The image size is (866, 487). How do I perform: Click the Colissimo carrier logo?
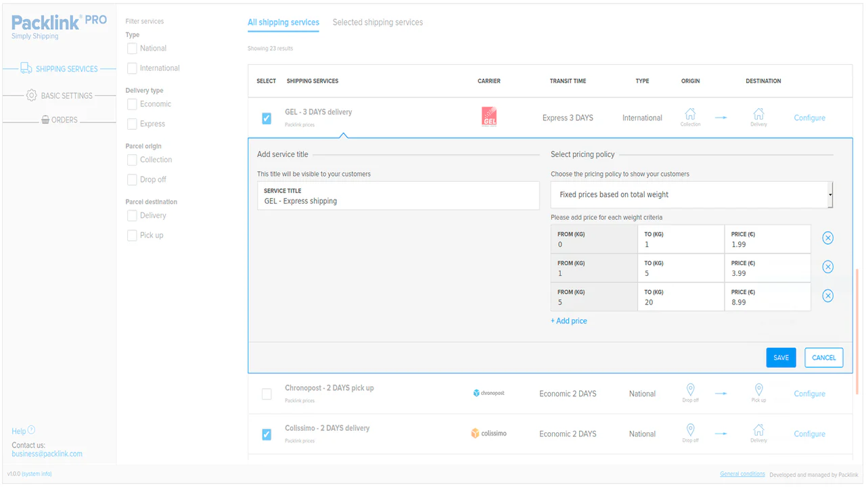[489, 433]
